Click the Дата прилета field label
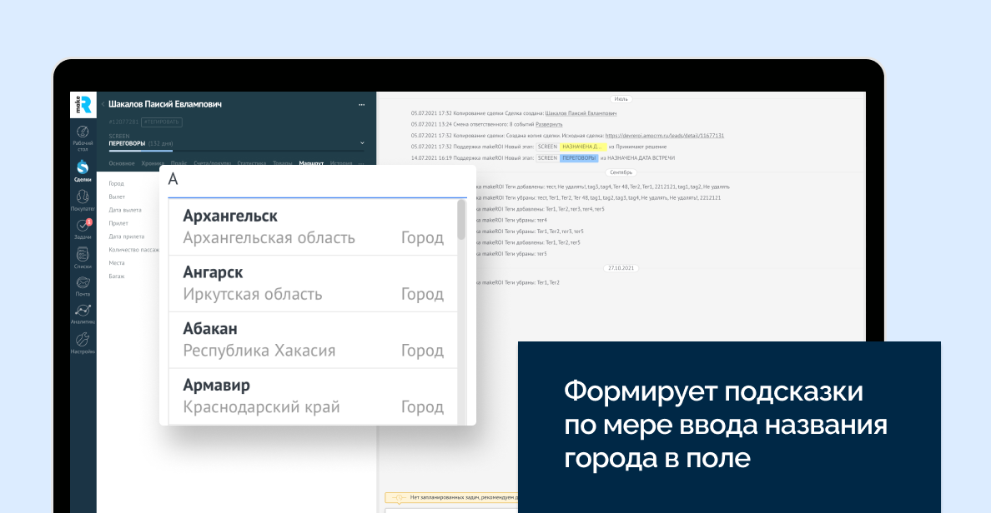The height and width of the screenshot is (513, 991). click(127, 237)
